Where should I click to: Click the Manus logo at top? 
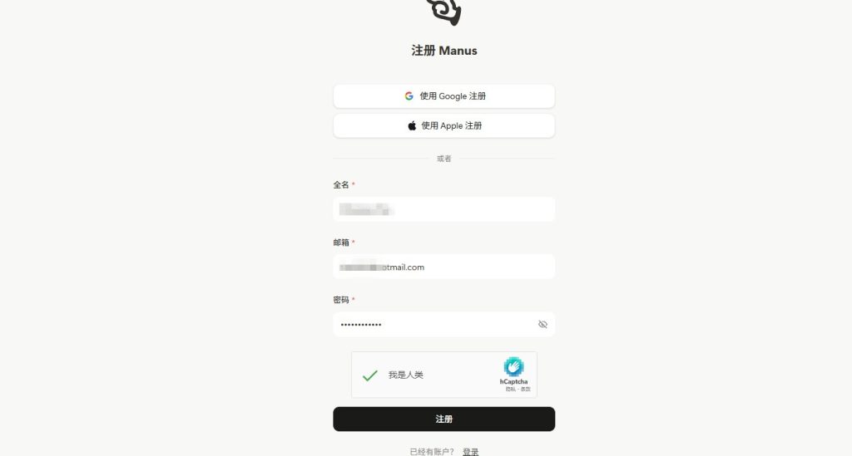444,12
